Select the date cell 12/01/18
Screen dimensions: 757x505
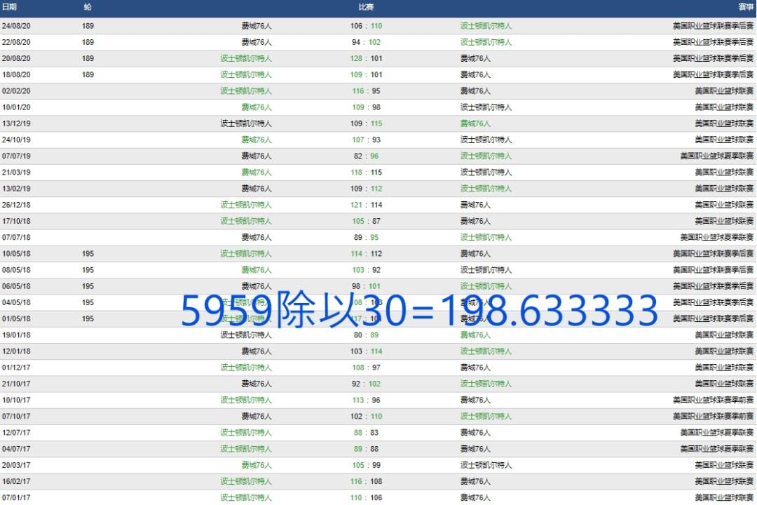point(16,351)
